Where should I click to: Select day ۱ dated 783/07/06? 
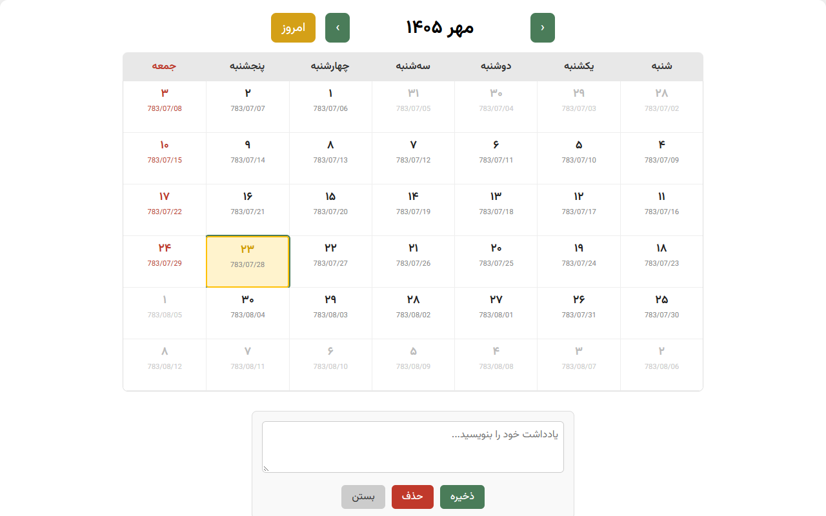coord(330,107)
